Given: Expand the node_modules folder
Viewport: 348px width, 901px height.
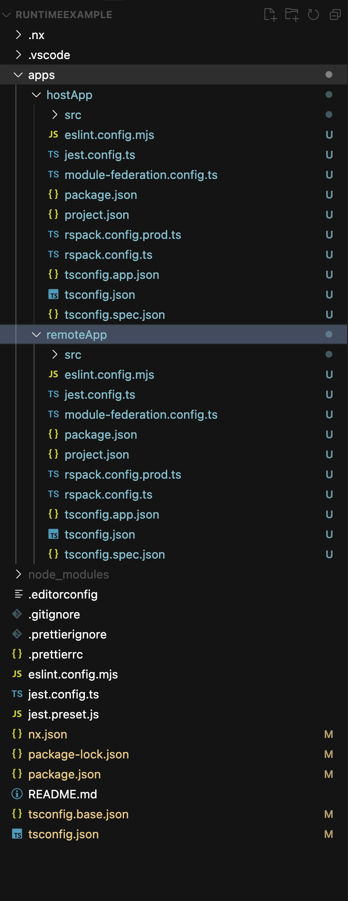Looking at the screenshot, I should 18,574.
